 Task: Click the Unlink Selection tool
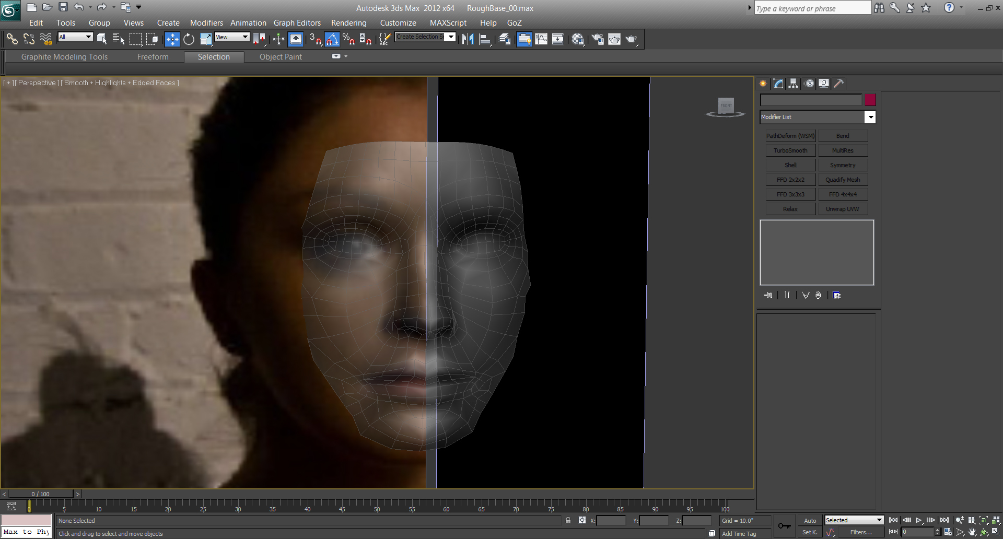[29, 39]
